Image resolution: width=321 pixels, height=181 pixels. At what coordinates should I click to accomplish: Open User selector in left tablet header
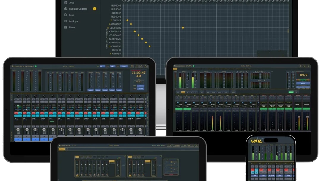(x=102, y=66)
